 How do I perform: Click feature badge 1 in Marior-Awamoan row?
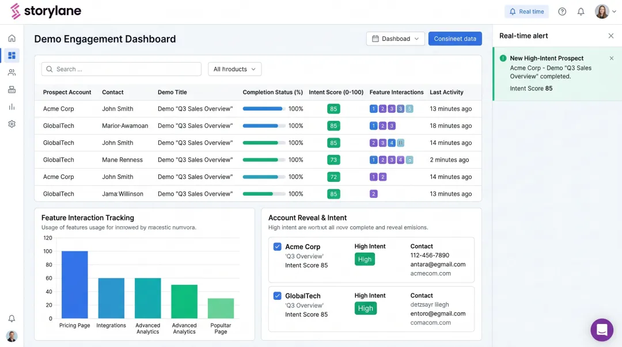(x=373, y=125)
